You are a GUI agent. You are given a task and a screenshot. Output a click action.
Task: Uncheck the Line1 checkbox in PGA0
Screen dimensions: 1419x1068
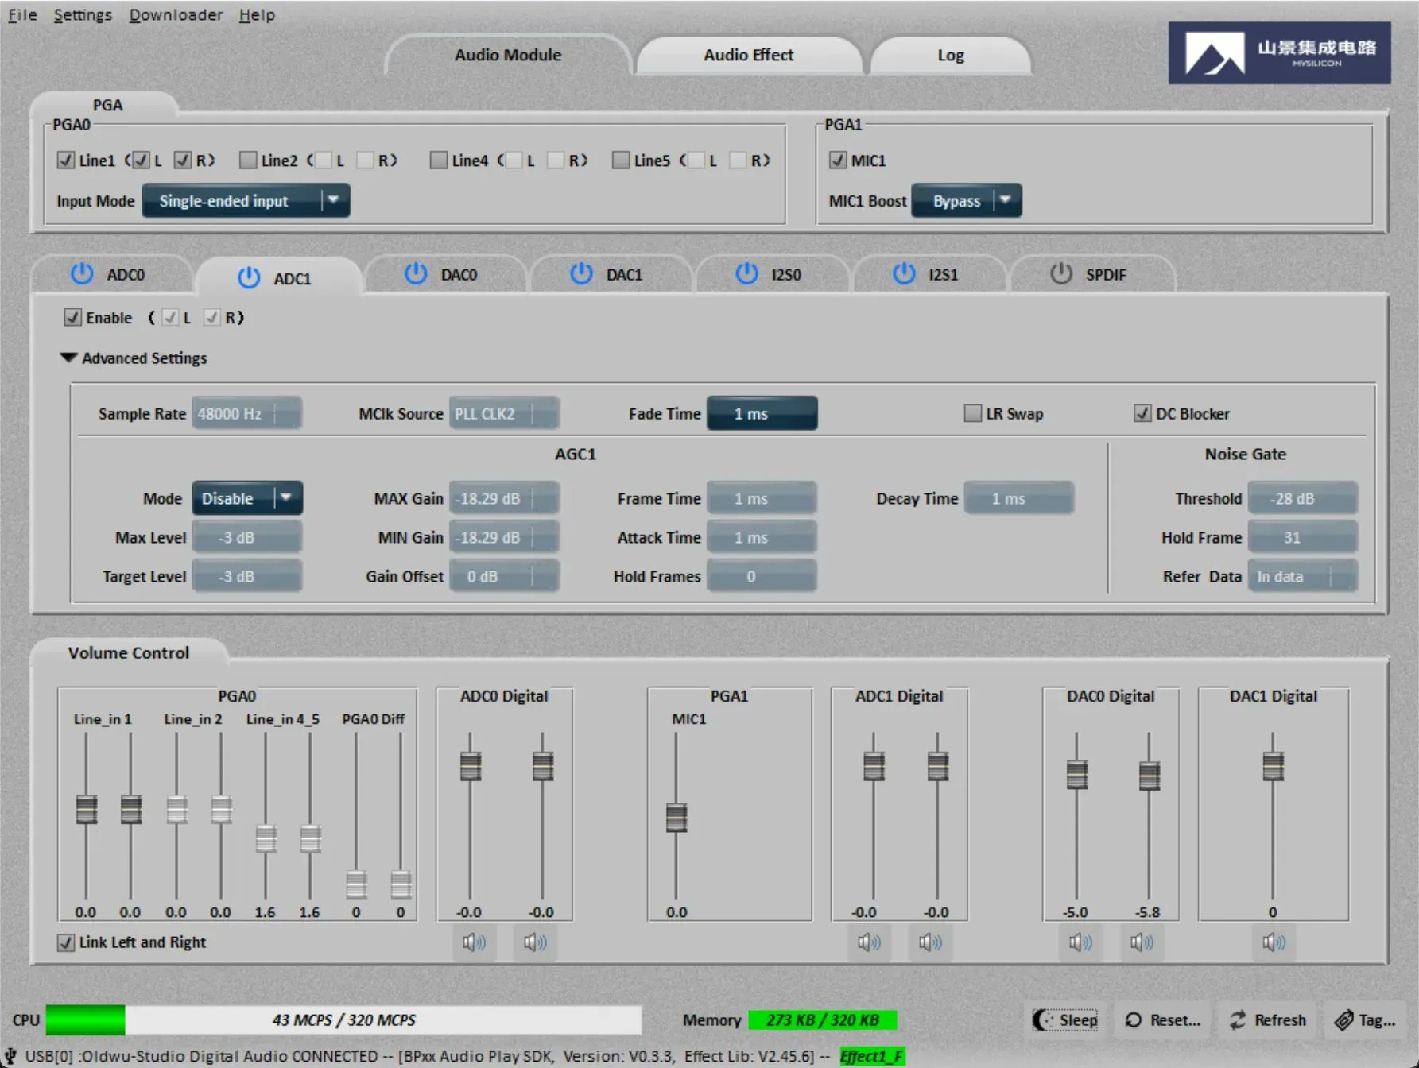pos(66,161)
